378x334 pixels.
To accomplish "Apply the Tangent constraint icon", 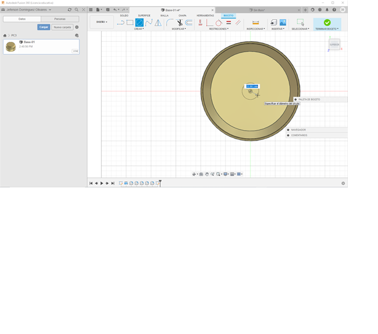I will (219, 23).
